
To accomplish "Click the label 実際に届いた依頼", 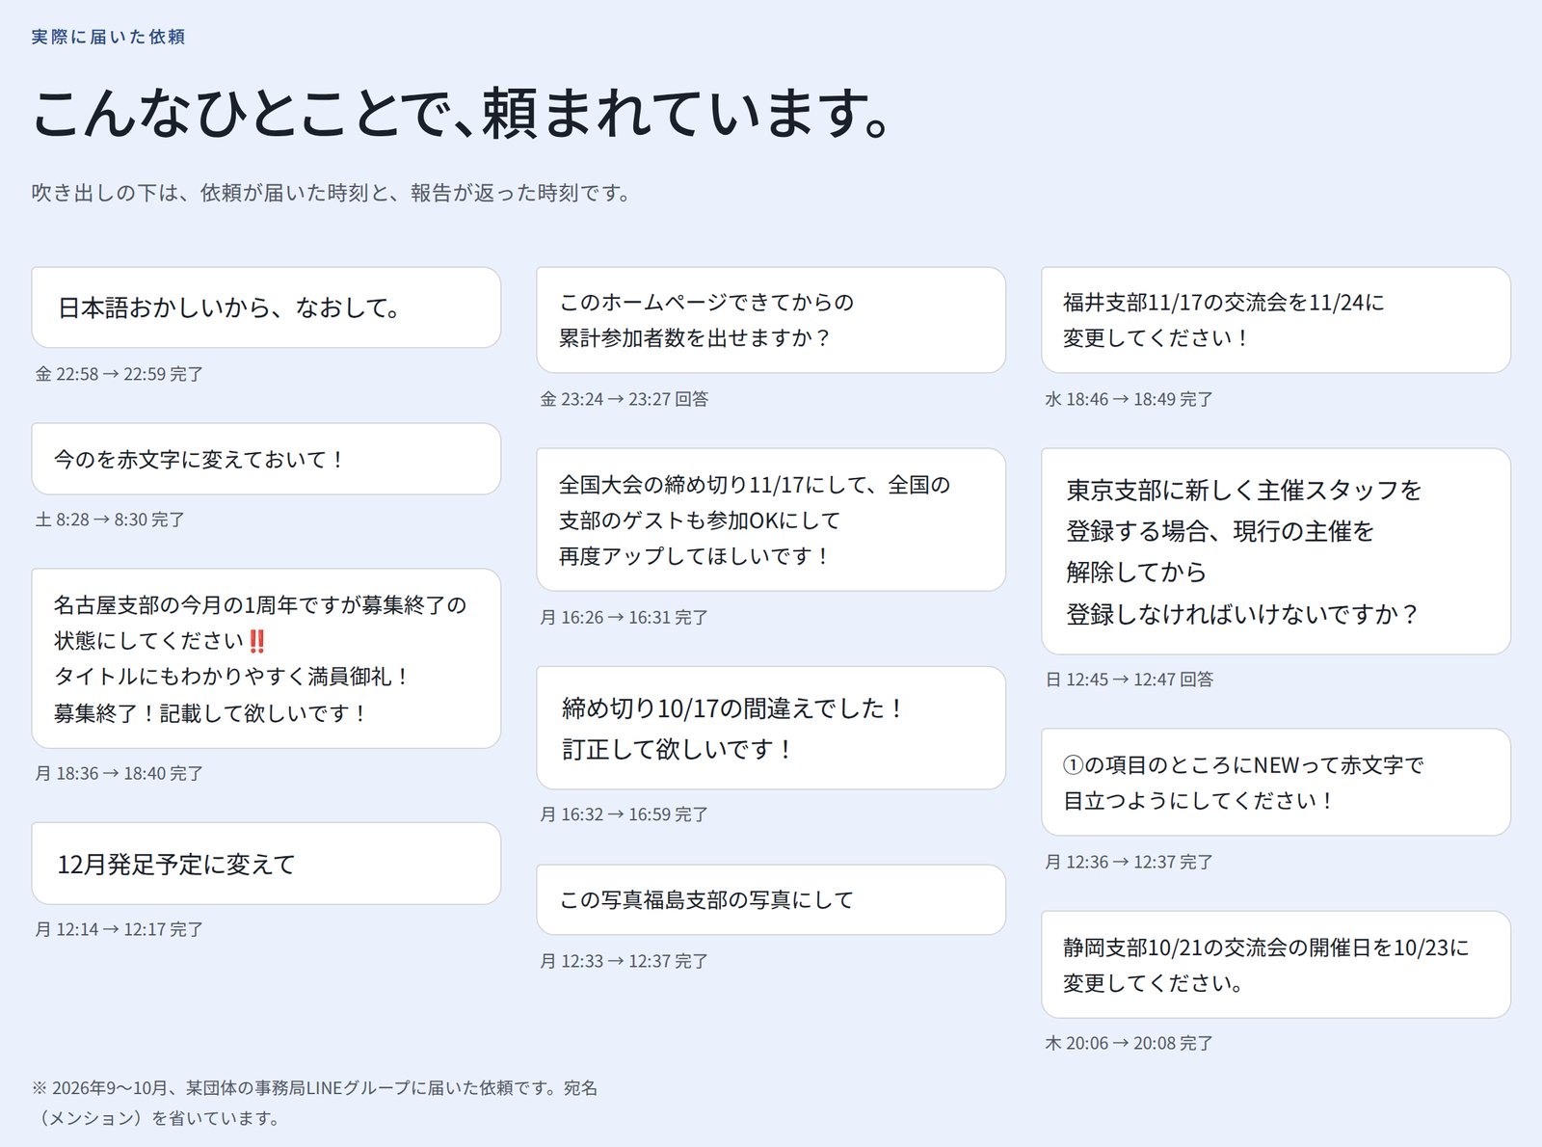I will tap(108, 37).
